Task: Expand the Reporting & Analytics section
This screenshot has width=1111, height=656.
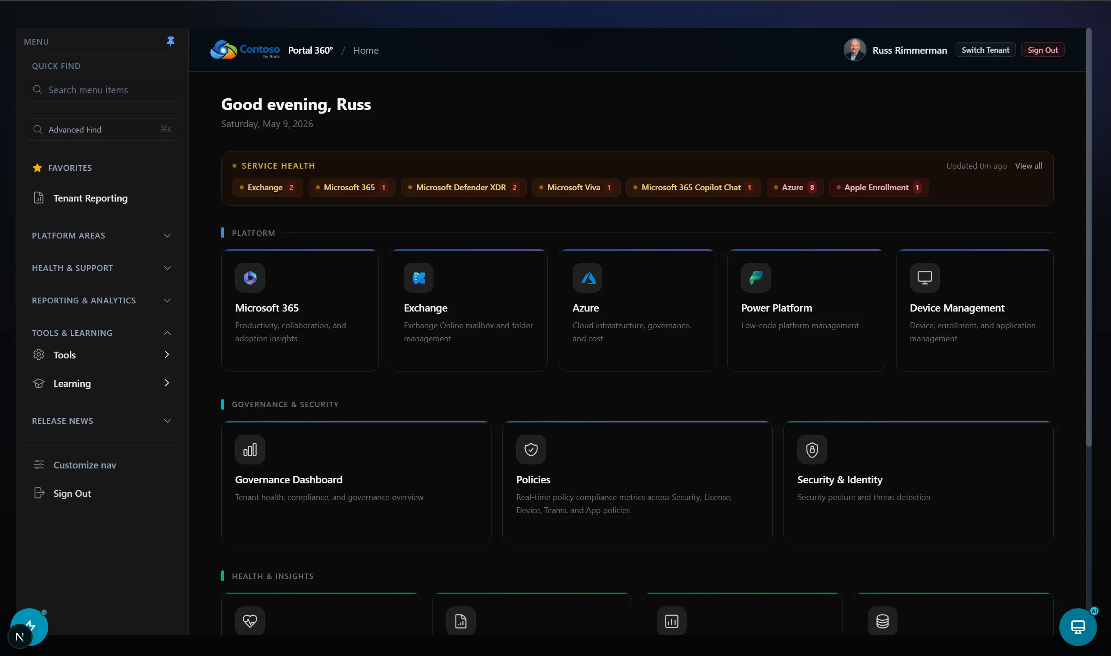Action: pos(102,300)
